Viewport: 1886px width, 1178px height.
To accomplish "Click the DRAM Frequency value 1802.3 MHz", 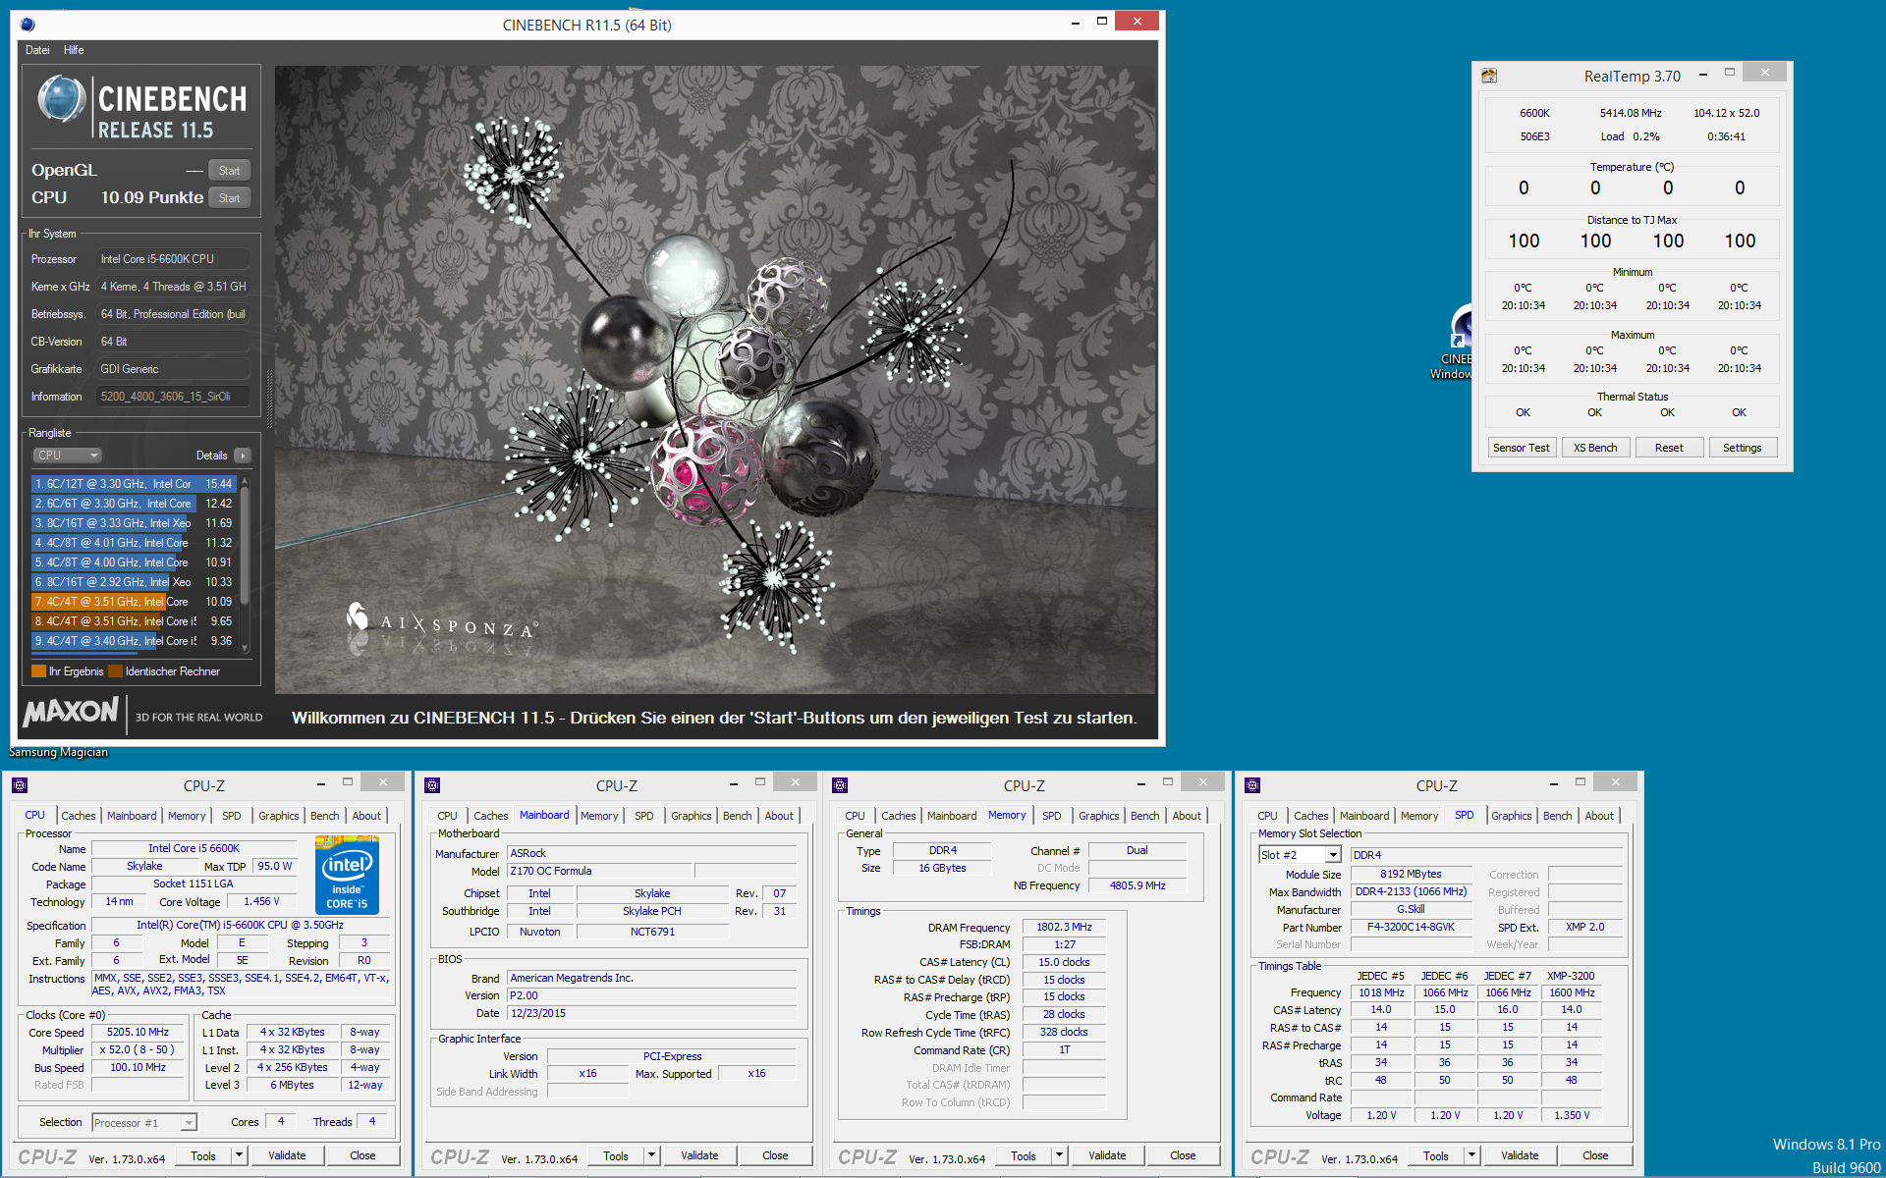I will 1064,927.
